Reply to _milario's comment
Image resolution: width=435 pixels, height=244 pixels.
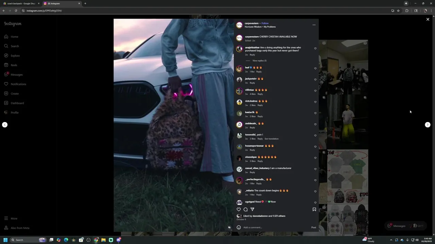tap(259, 195)
